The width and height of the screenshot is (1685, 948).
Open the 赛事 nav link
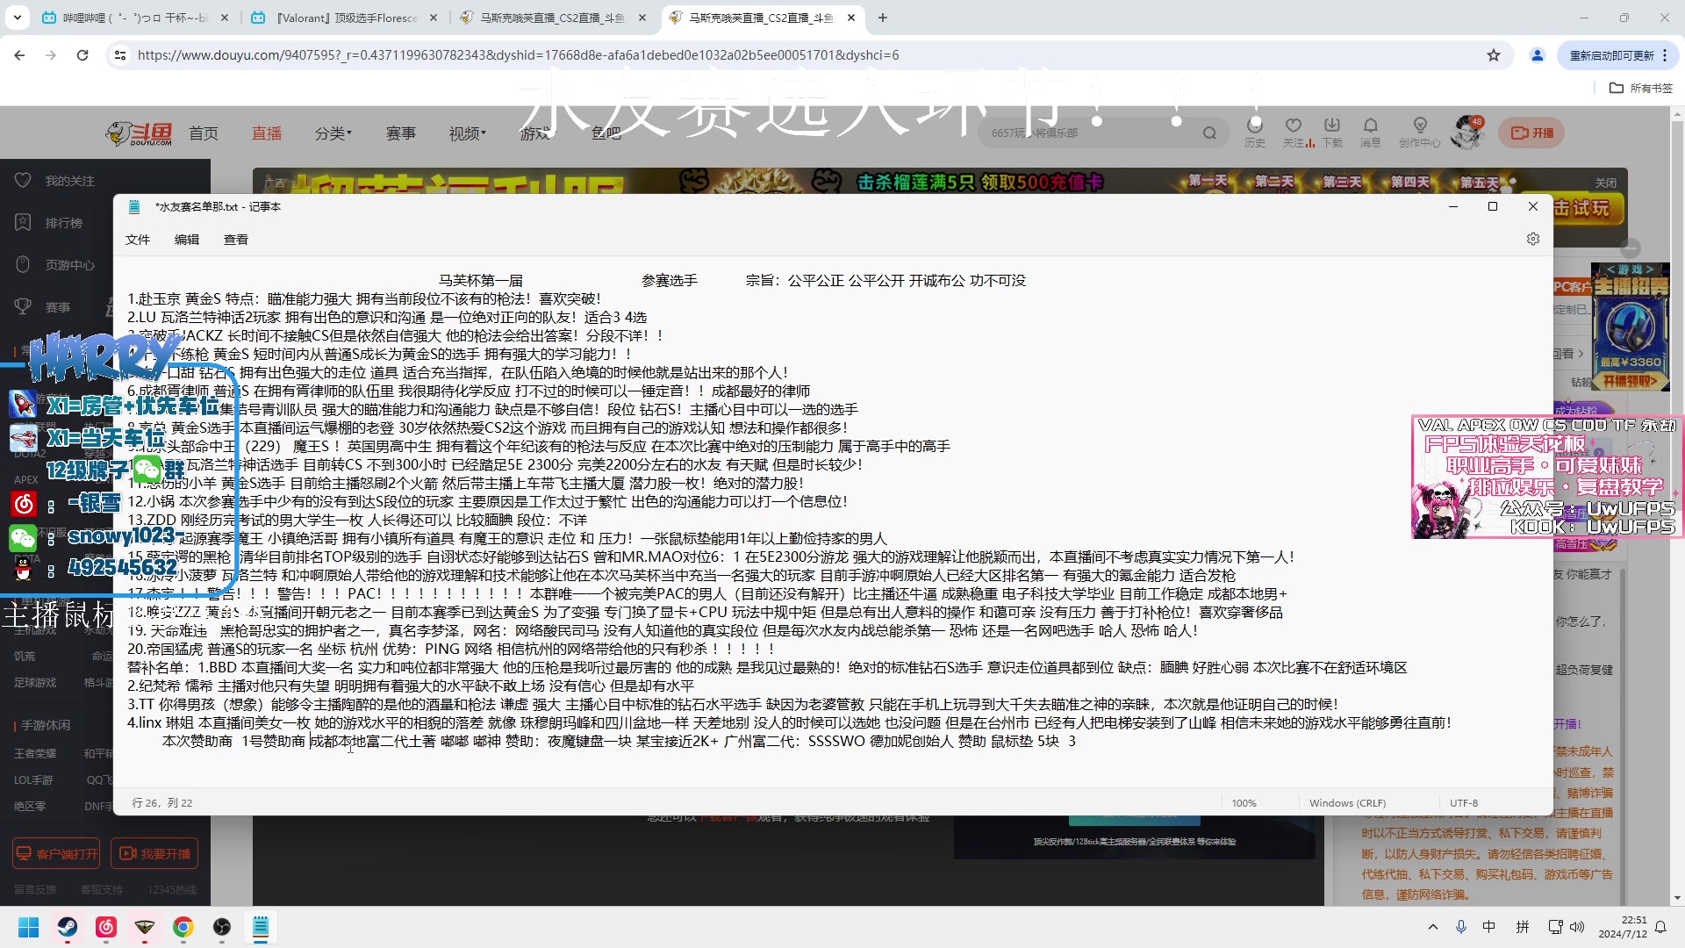[401, 133]
